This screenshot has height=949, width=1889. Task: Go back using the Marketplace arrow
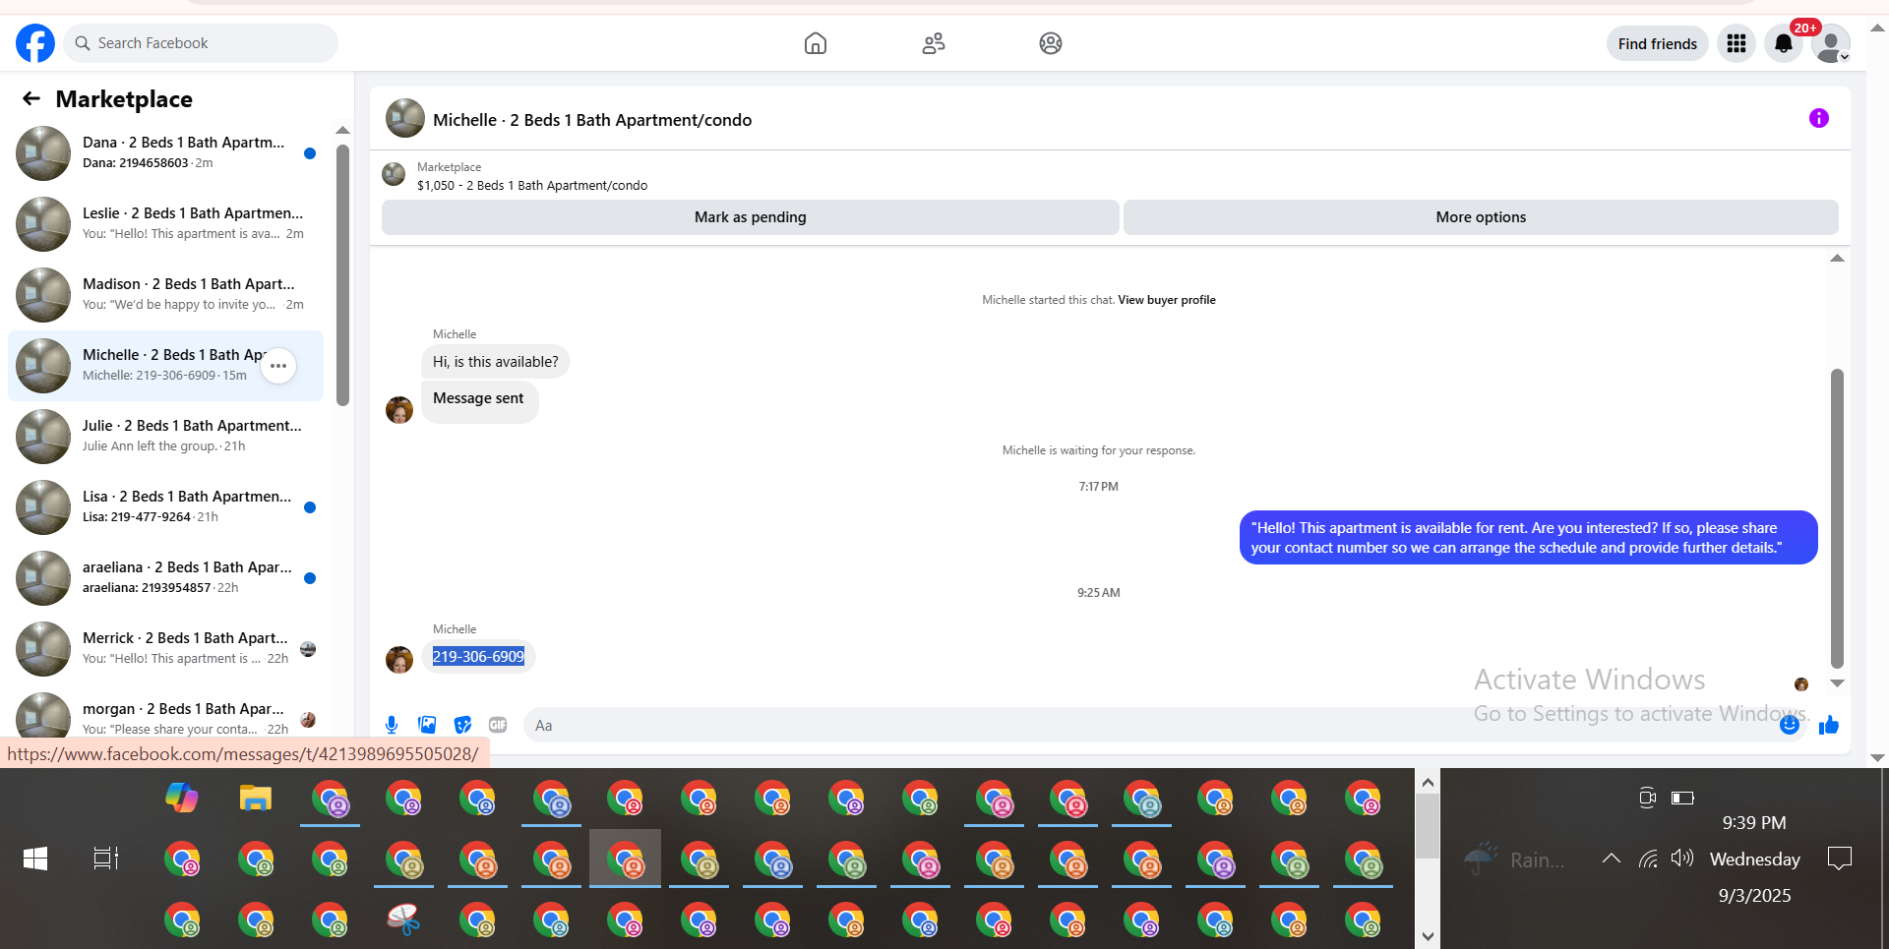pyautogui.click(x=31, y=98)
